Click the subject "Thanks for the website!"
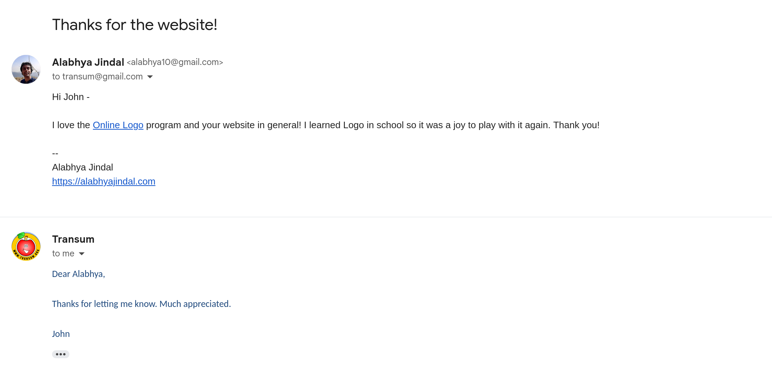The width and height of the screenshot is (772, 377). point(134,25)
